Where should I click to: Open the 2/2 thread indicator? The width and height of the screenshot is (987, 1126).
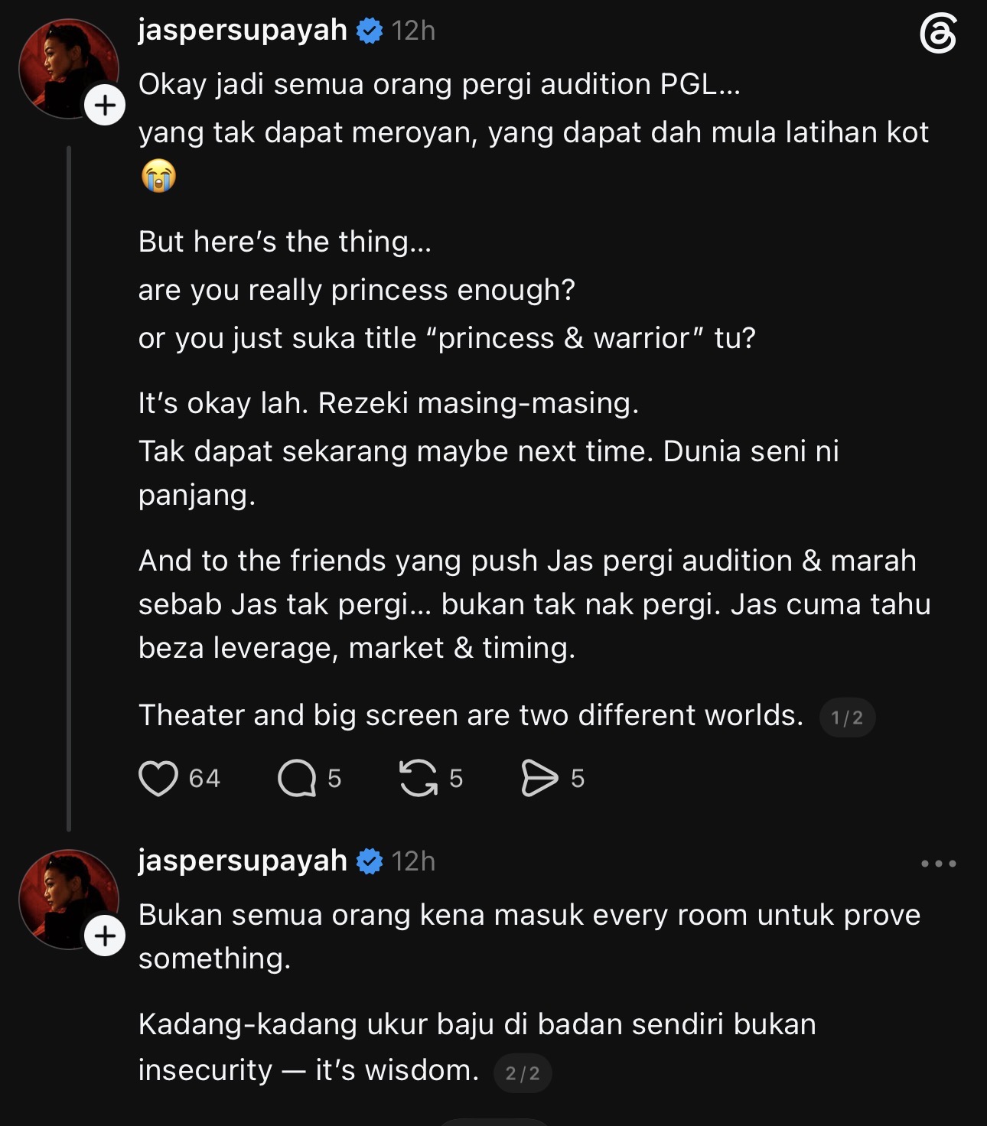523,1073
